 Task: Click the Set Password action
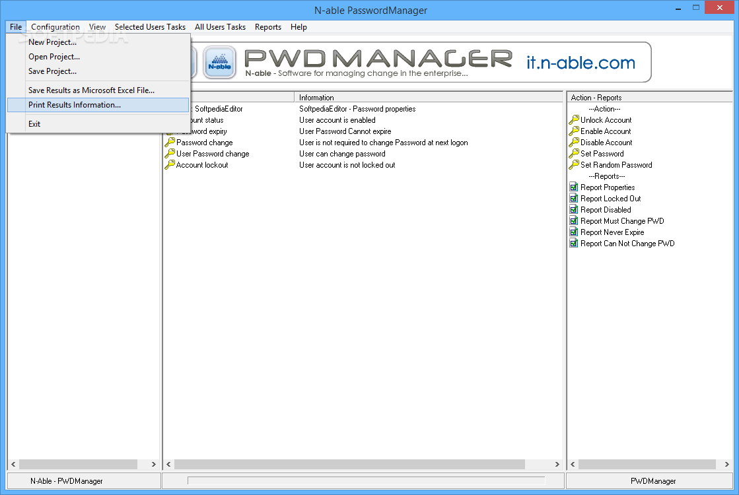click(602, 154)
